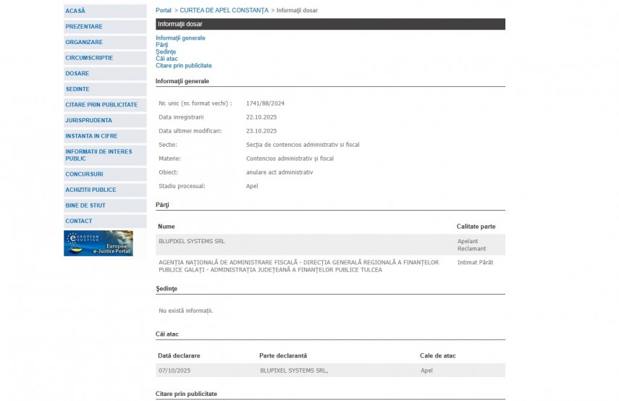Jump to the Căi atac anchor link
The height and width of the screenshot is (401, 619).
(x=166, y=59)
